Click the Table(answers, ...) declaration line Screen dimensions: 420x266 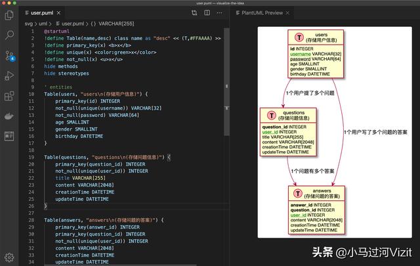click(x=104, y=220)
